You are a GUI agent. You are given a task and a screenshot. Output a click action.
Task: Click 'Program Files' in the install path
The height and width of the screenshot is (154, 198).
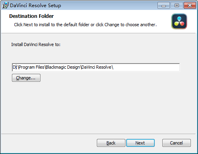pos(31,67)
